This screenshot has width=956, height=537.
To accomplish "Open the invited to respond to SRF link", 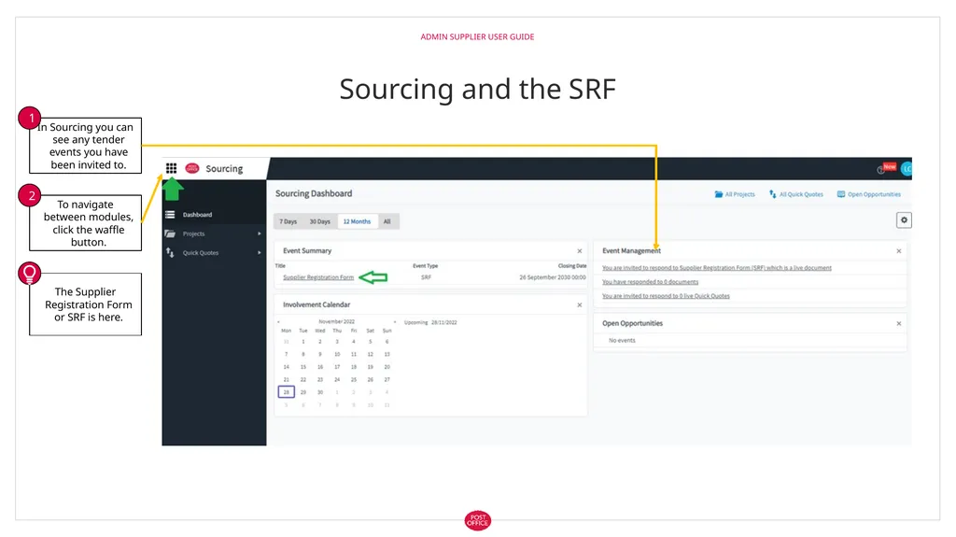I will coord(717,268).
